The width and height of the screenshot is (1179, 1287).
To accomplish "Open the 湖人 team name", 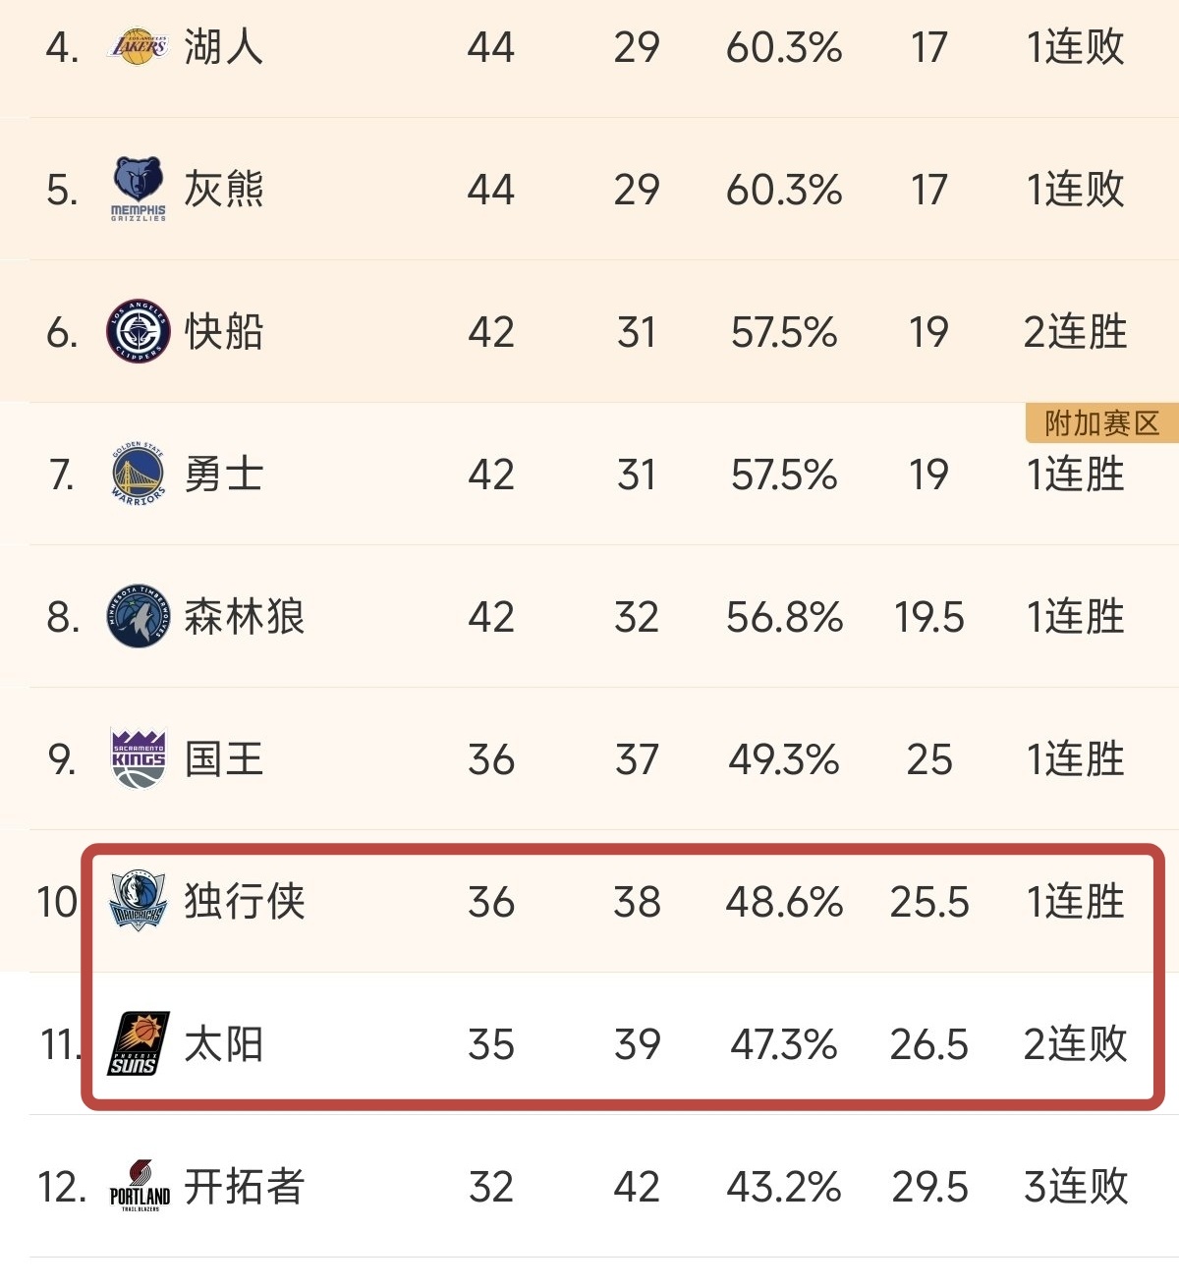I will (x=224, y=47).
